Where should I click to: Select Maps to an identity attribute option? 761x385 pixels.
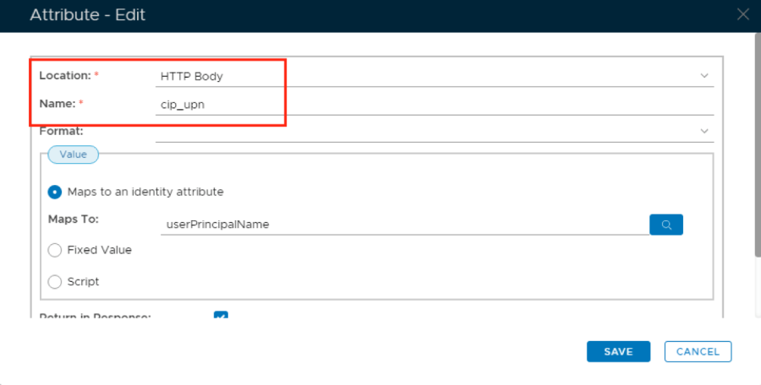pyautogui.click(x=55, y=192)
